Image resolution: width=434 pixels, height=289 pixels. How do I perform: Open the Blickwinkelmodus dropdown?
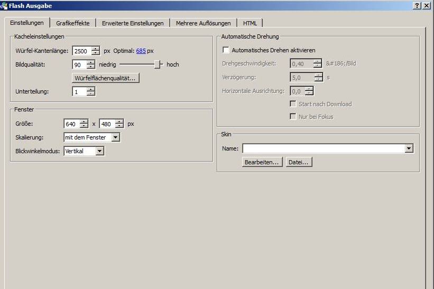[x=100, y=151]
